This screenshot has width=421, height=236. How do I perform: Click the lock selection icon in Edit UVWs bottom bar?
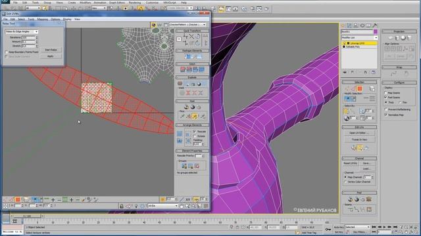click(x=122, y=206)
